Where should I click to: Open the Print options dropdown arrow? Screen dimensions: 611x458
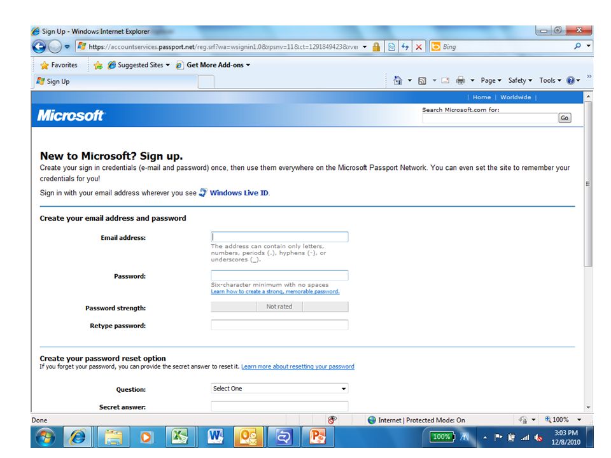472,81
